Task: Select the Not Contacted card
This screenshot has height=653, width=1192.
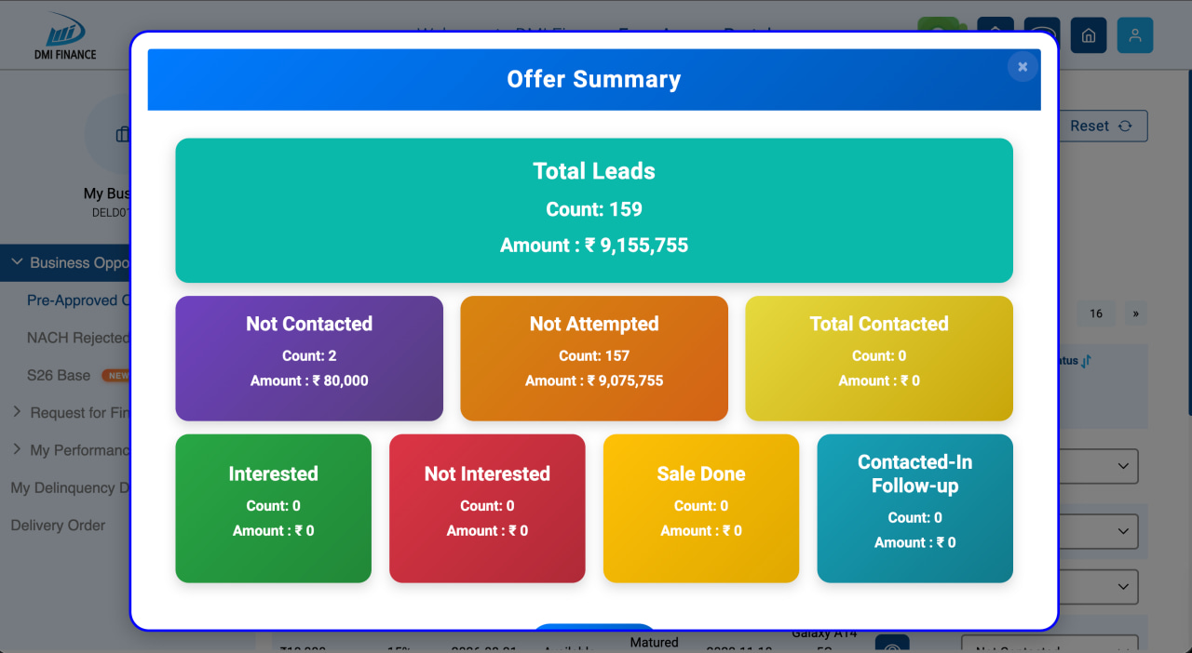Action: click(309, 358)
